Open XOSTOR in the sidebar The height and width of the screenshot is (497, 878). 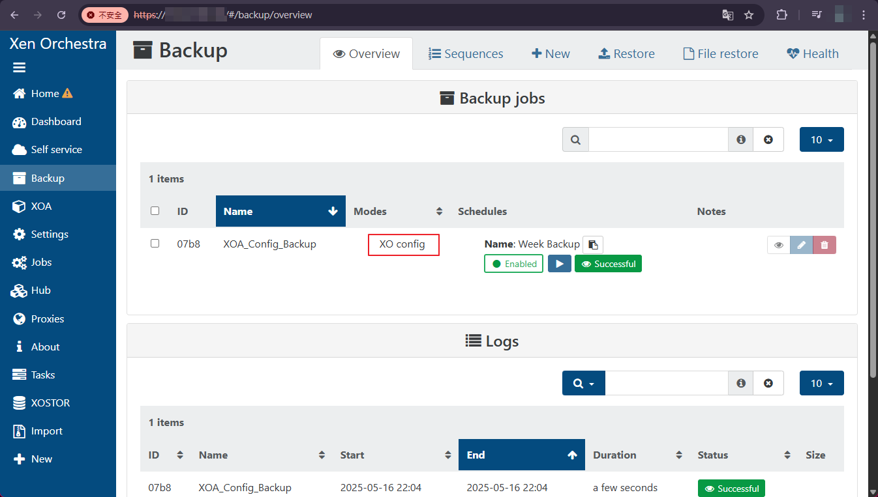41,403
